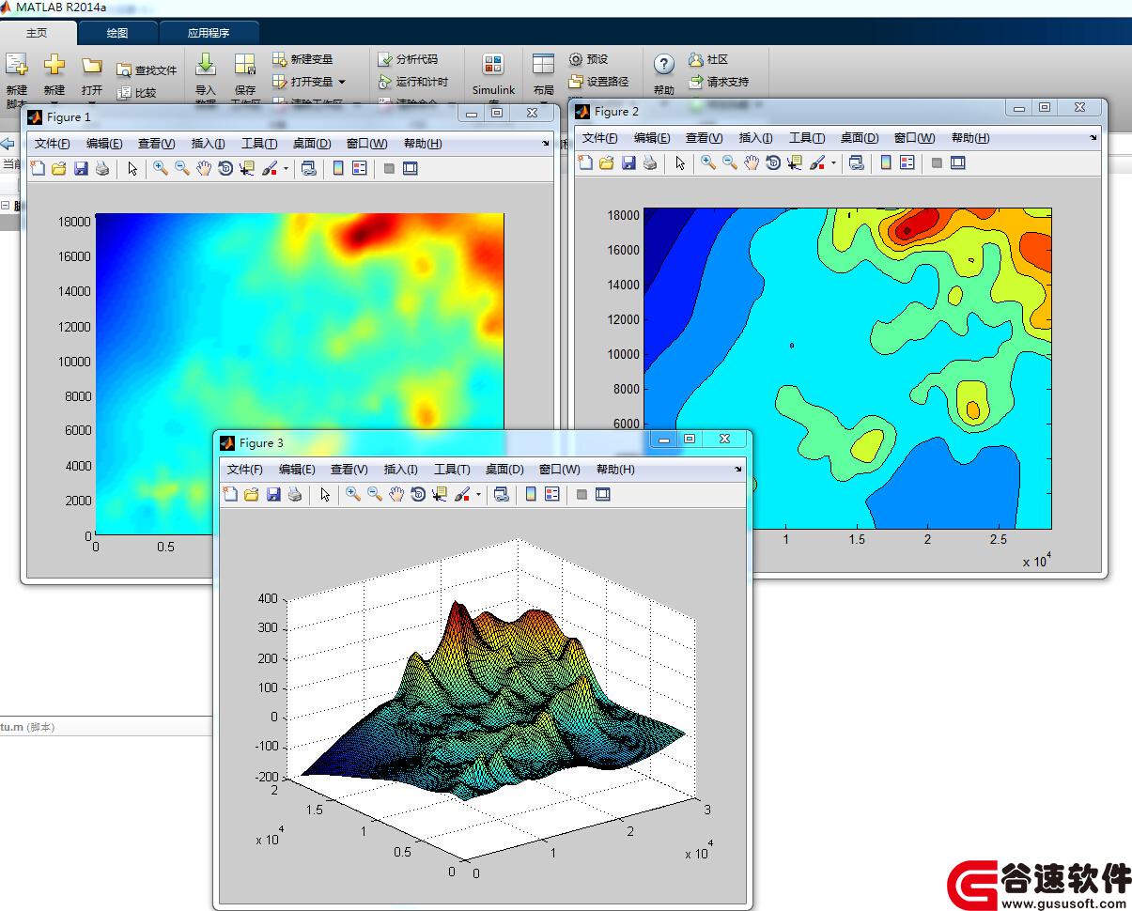Screen dimensions: 1132x911
Task: Select Zoom Out tool in Figure 3
Action: coord(375,494)
